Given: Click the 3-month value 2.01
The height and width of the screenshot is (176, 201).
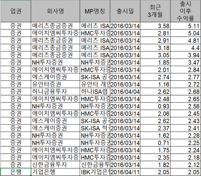Looking at the screenshot, I should 155,70.
